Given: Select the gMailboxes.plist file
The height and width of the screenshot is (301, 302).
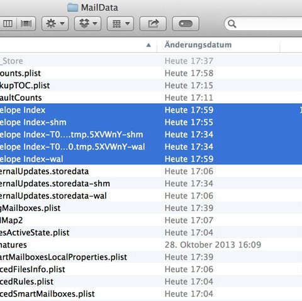Looking at the screenshot, I should 151,208.
